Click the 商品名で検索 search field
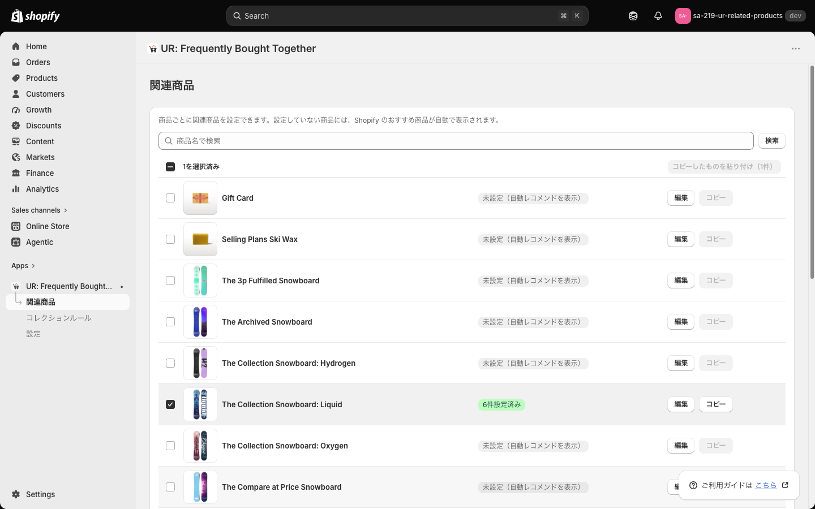The height and width of the screenshot is (509, 815). click(456, 141)
